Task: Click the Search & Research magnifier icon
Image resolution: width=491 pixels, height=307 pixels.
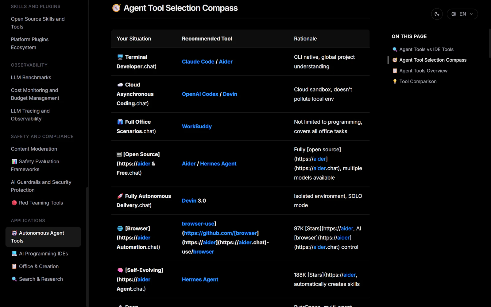Action: (x=14, y=279)
